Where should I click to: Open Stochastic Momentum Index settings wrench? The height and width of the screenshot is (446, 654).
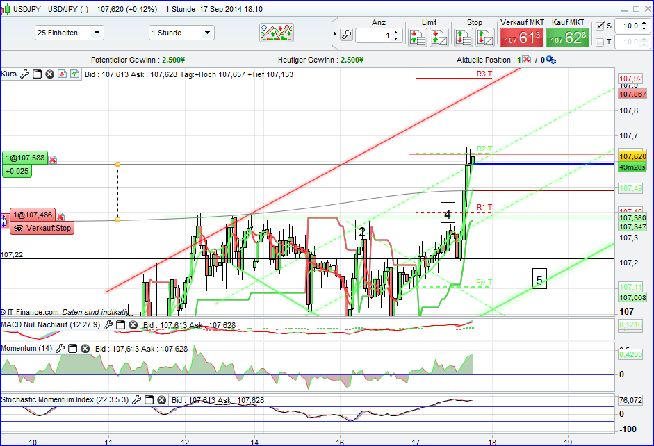[x=136, y=399]
